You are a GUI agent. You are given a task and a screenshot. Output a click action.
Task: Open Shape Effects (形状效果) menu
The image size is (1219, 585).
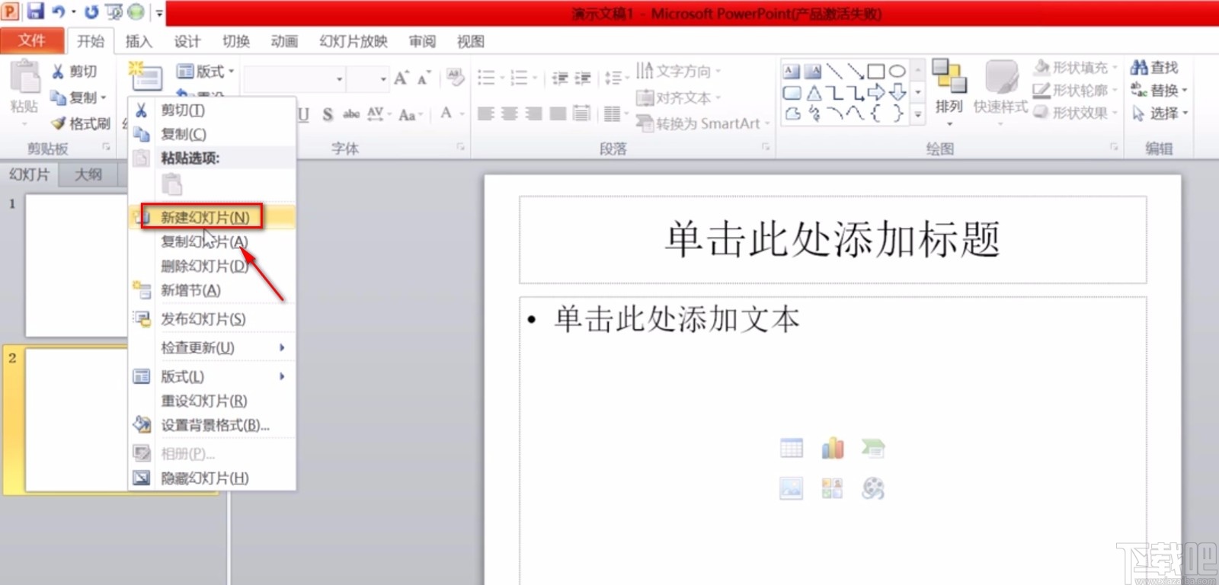coord(1076,113)
